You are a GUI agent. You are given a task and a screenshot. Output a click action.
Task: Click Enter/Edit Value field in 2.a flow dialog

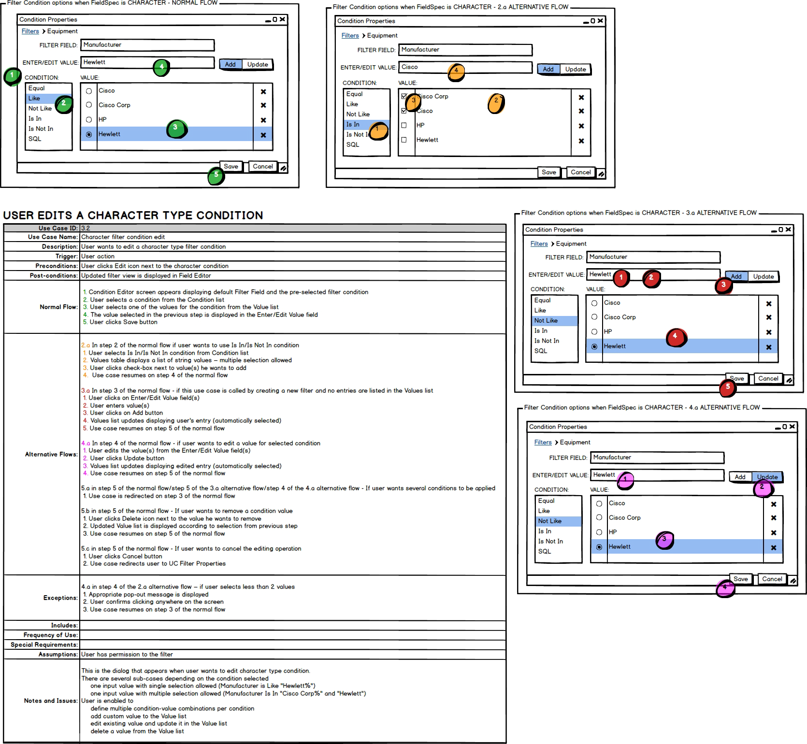pos(466,68)
